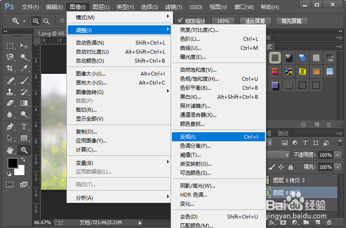Click zoom percentage field 66.67%

click(42, 222)
